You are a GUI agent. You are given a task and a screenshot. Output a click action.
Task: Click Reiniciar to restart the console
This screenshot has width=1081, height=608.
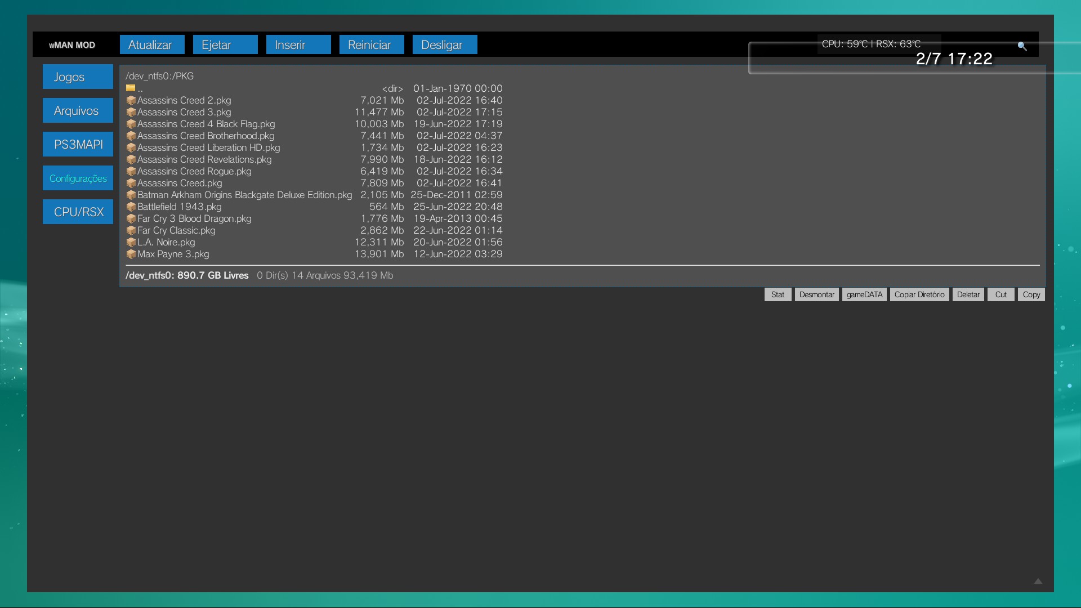pos(371,44)
